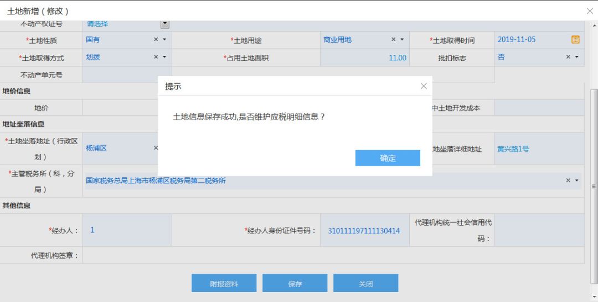Close the 提示 dialog with the X icon
Image resolution: width=598 pixels, height=302 pixels.
pyautogui.click(x=424, y=86)
